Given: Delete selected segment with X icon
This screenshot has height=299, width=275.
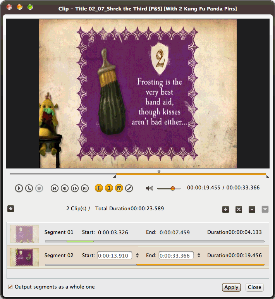Looking at the screenshot, I should (x=239, y=210).
